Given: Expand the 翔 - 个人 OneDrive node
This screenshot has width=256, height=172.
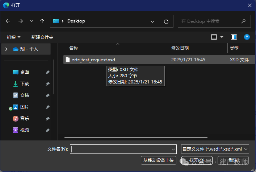Looking at the screenshot, I should point(6,49).
